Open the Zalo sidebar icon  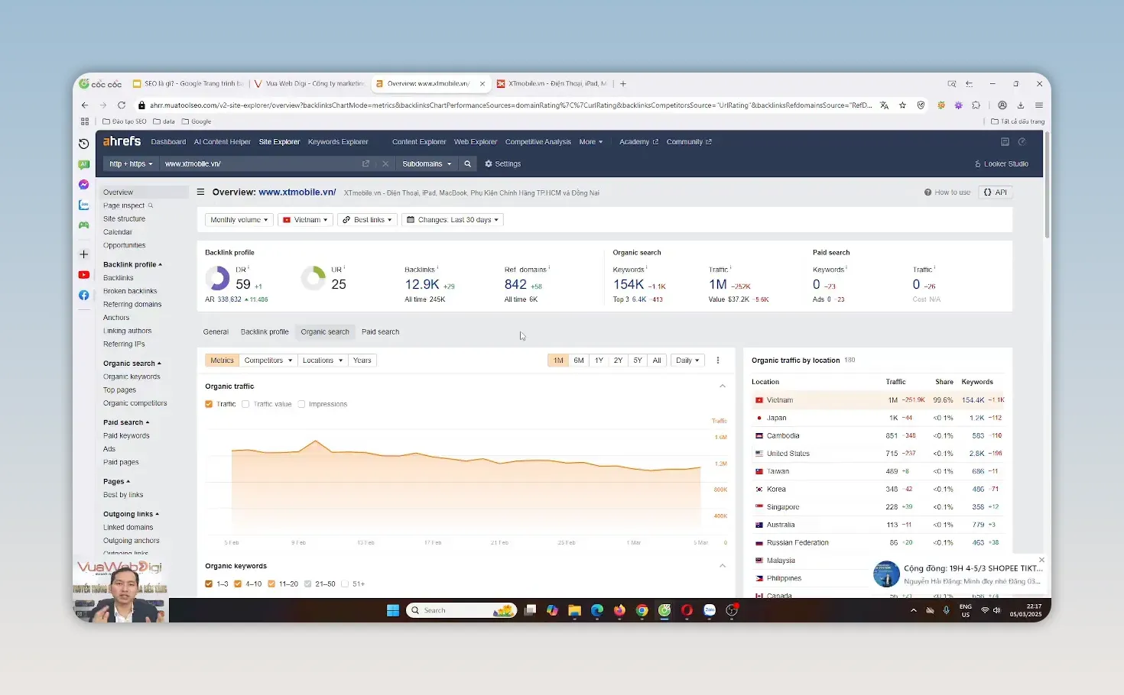point(84,205)
